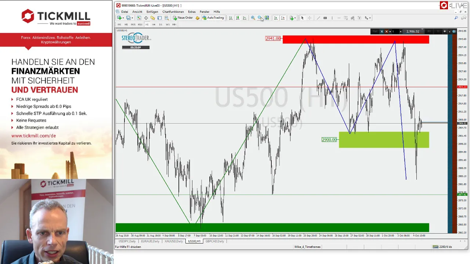Switch to bar chart display icon

pos(231,18)
